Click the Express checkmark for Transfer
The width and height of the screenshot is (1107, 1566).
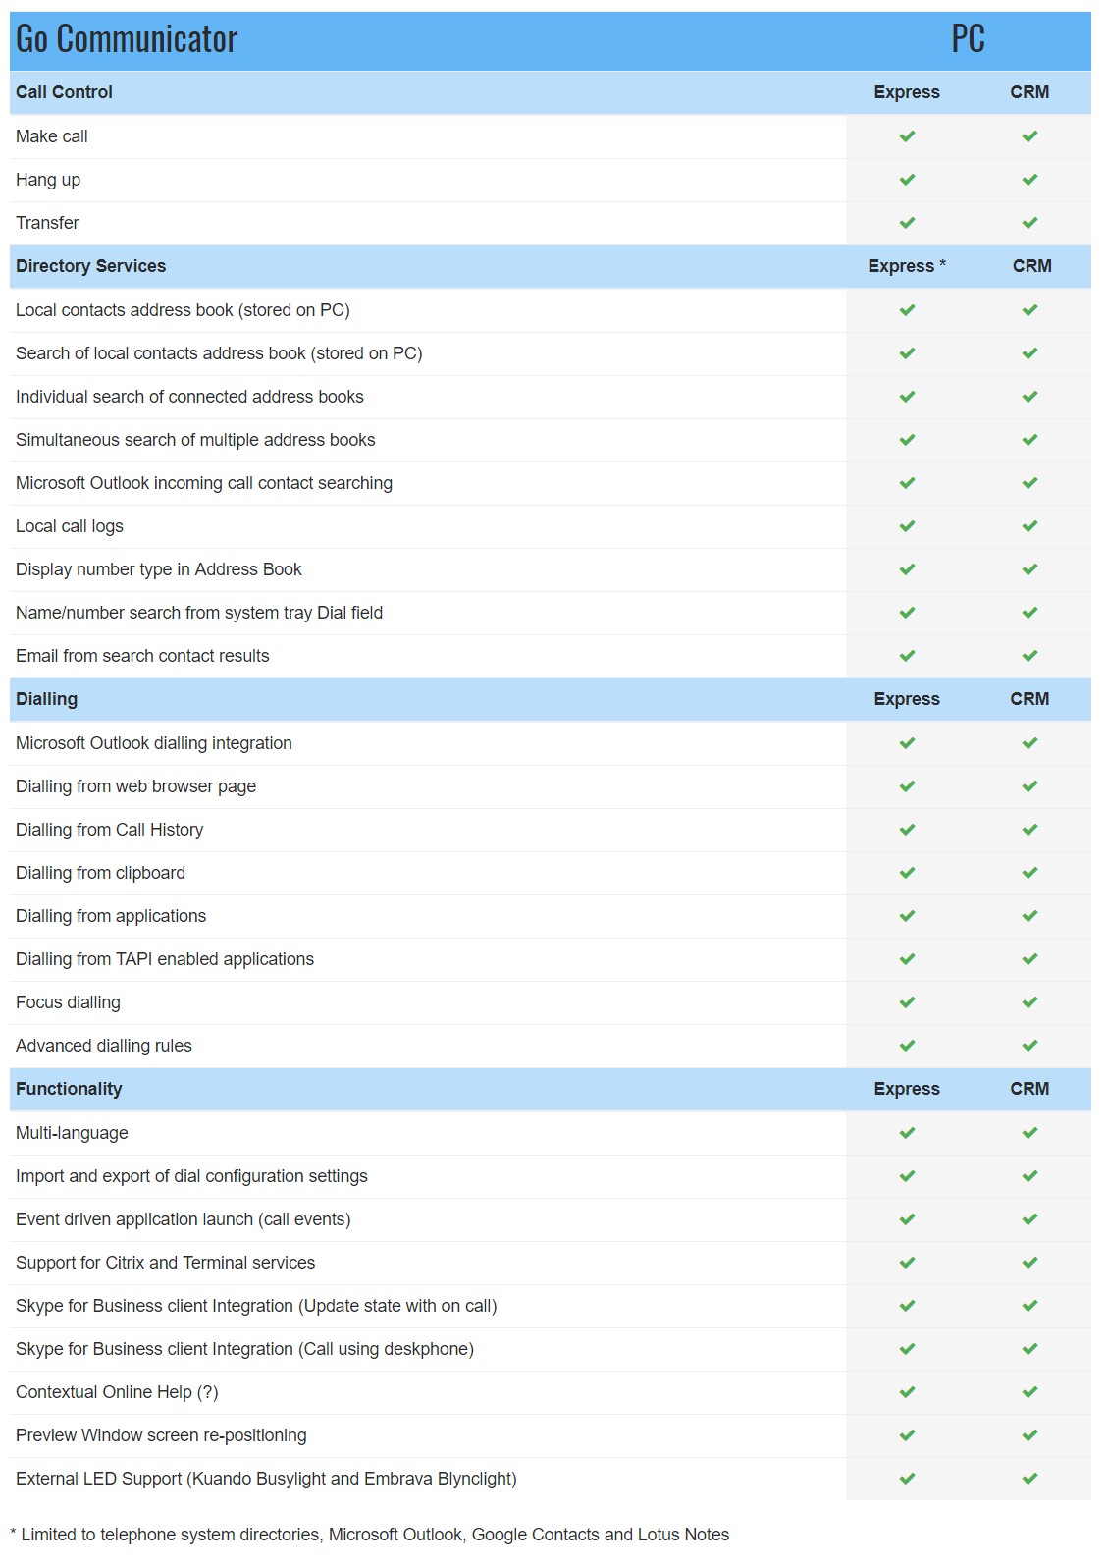[x=907, y=223]
